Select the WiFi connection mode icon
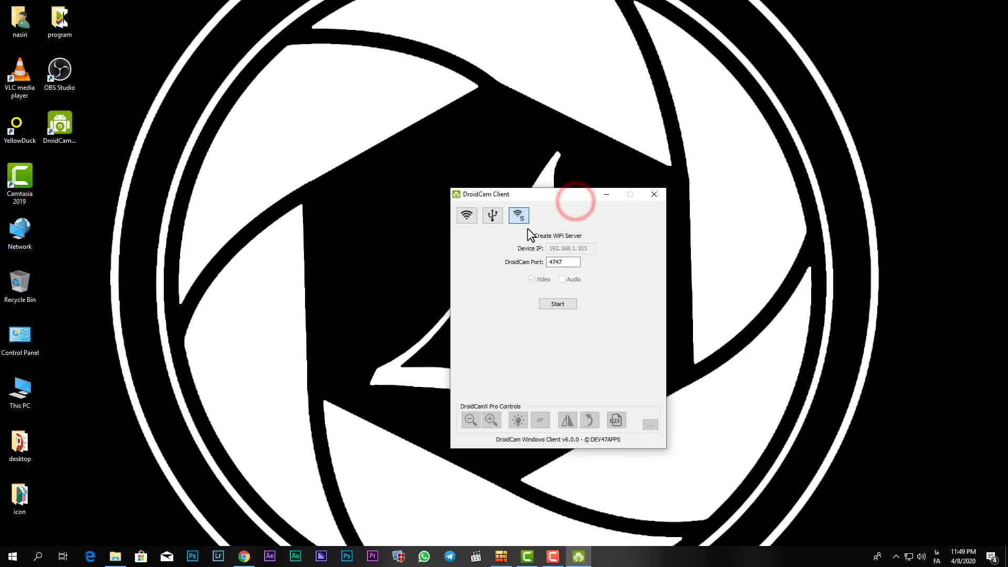Image resolution: width=1008 pixels, height=567 pixels. pyautogui.click(x=466, y=215)
